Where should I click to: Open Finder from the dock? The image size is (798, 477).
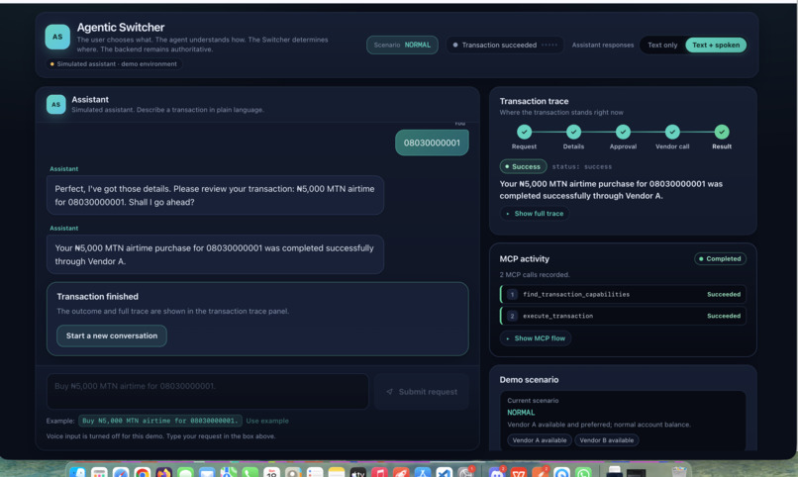pos(77,472)
